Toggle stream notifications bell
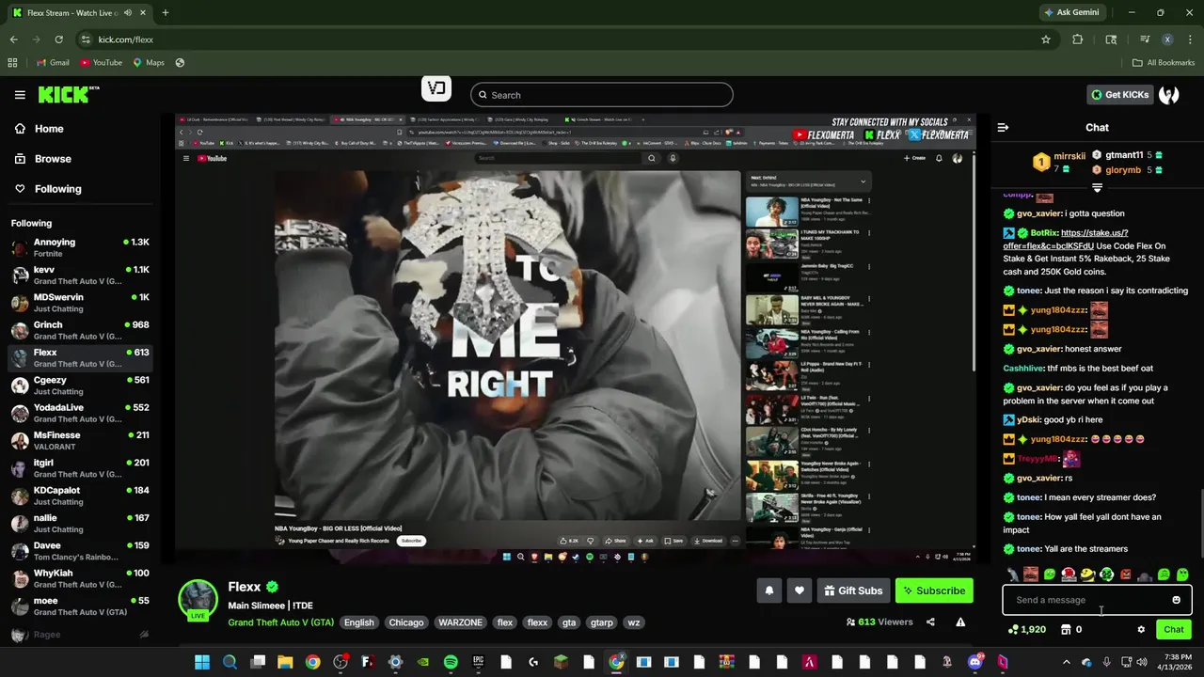This screenshot has width=1204, height=677. click(x=768, y=590)
